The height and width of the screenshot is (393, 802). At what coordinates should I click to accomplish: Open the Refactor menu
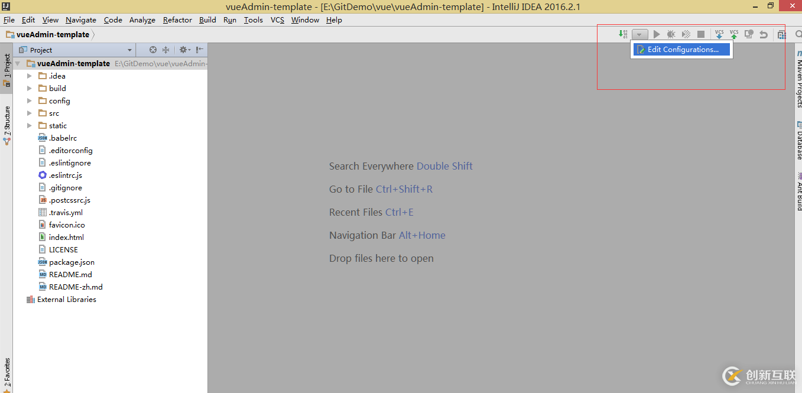177,20
